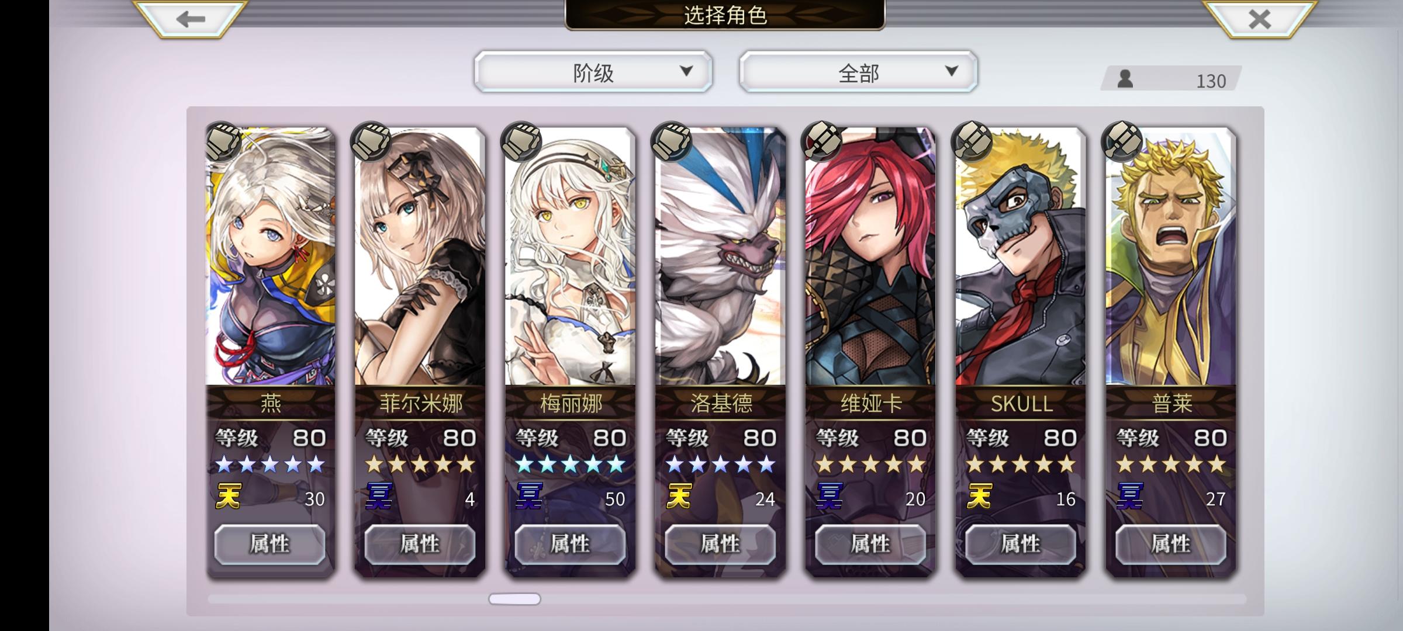The width and height of the screenshot is (1403, 631).
Task: Open the 阶级 sort dropdown
Action: [593, 71]
